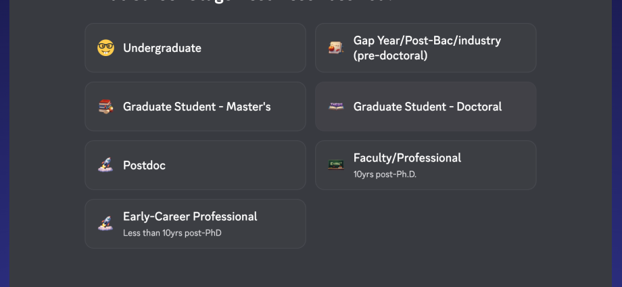The height and width of the screenshot is (287, 622).
Task: Choose the Postdoc label text
Action: click(x=144, y=165)
